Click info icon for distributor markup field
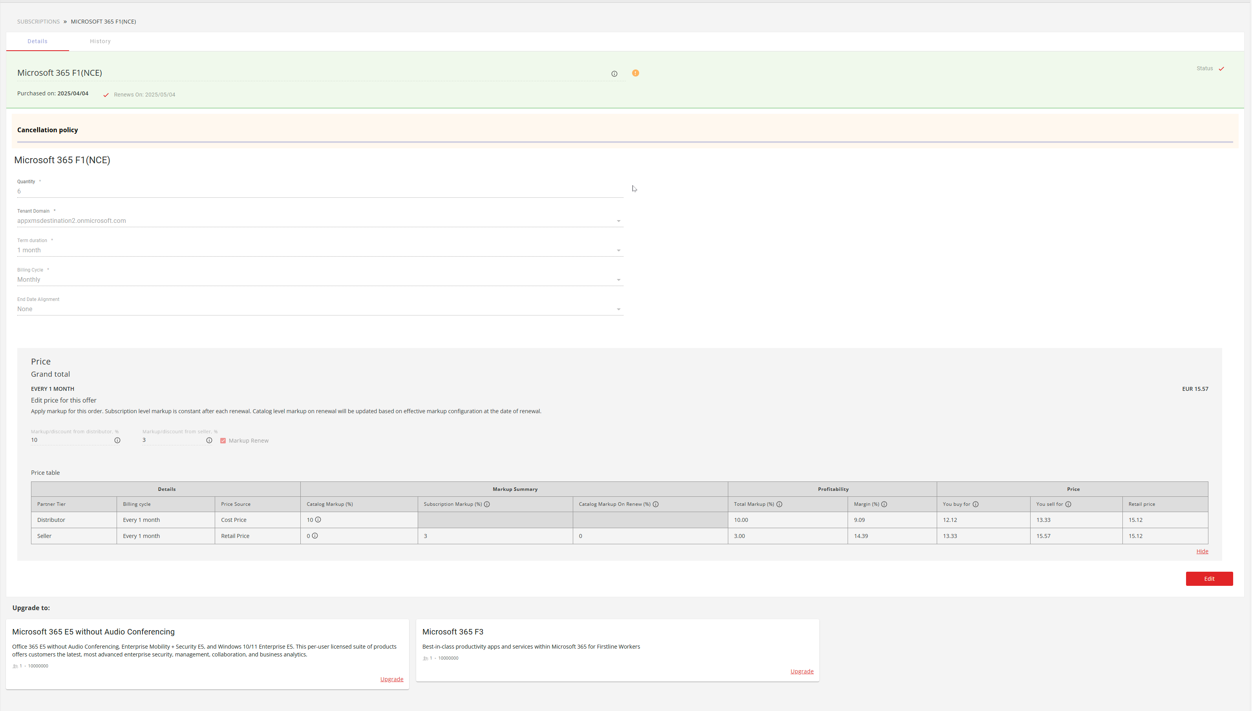The height and width of the screenshot is (711, 1252). (x=117, y=441)
